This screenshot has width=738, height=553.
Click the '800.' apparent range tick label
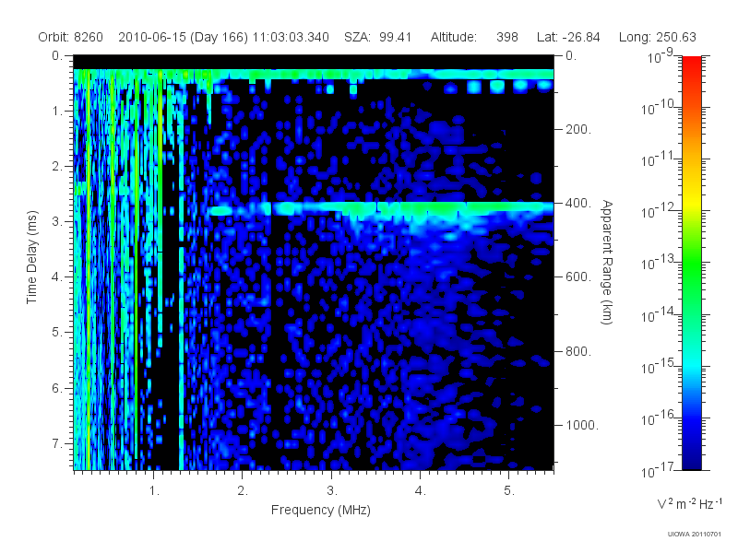pos(578,351)
